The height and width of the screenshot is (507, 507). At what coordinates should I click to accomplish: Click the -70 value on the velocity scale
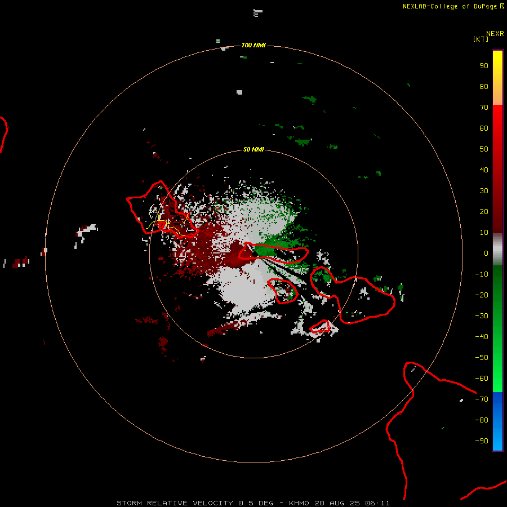pyautogui.click(x=482, y=399)
